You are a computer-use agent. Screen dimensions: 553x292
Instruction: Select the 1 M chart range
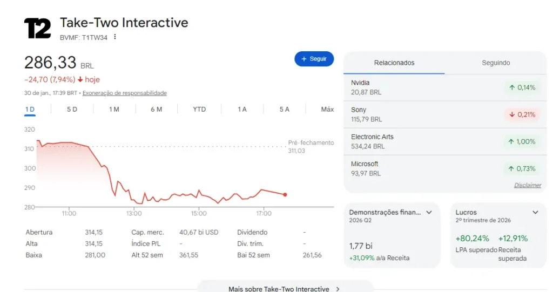(114, 110)
